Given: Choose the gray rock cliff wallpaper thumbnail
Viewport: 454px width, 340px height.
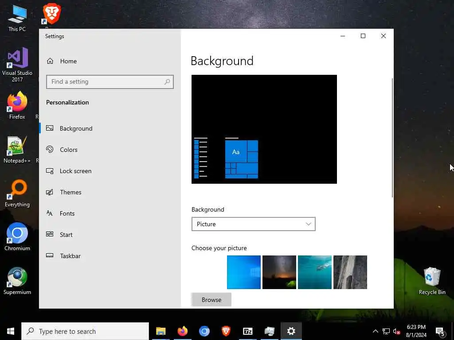Looking at the screenshot, I should [350, 272].
